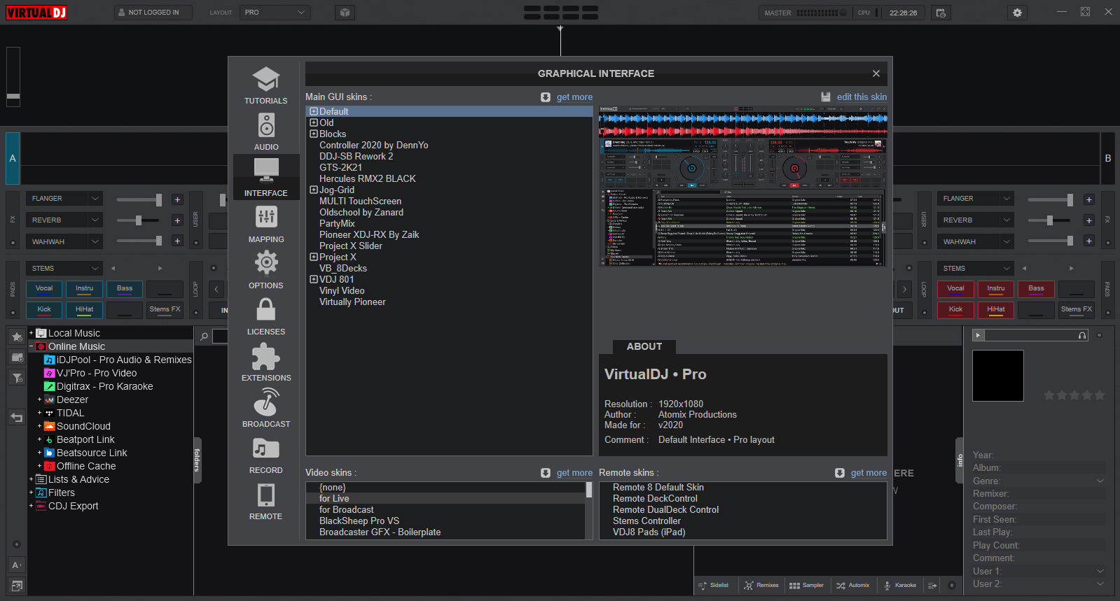Click 'get more' link for Video skins

pyautogui.click(x=574, y=473)
